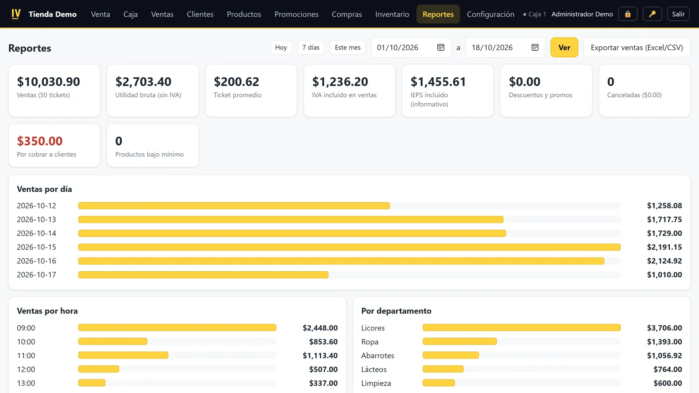Click the Tienda Demo logo icon

point(16,14)
